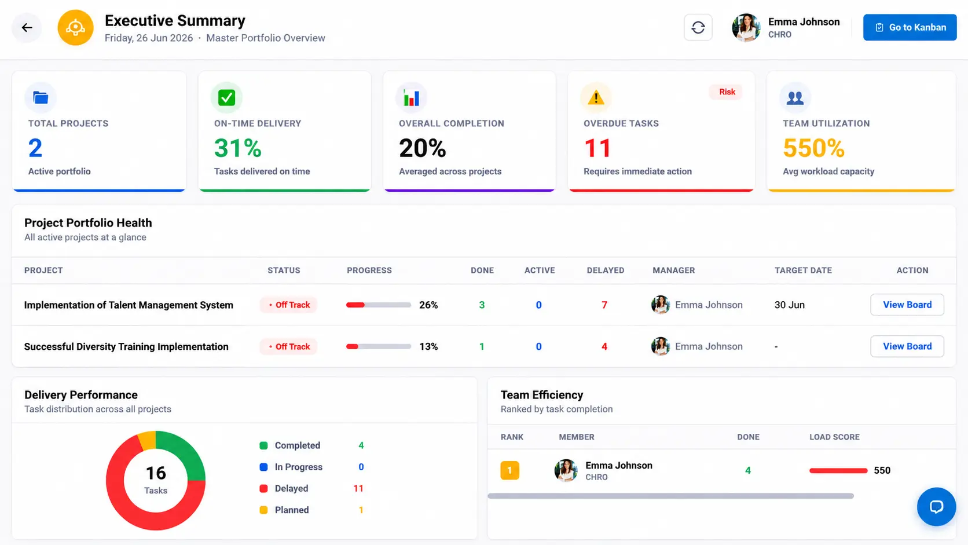Open Emma Johnson's profile avatar in header

coord(746,27)
